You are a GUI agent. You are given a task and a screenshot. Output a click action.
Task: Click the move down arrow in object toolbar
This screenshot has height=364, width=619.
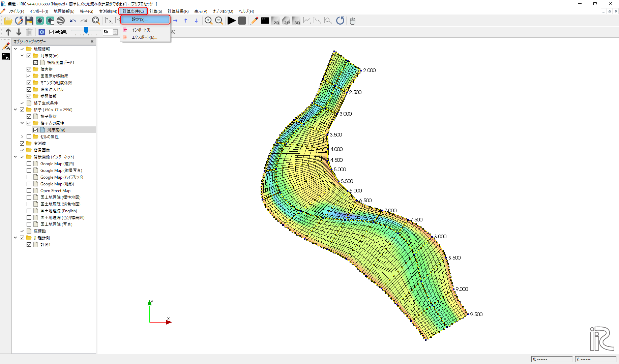coord(19,32)
